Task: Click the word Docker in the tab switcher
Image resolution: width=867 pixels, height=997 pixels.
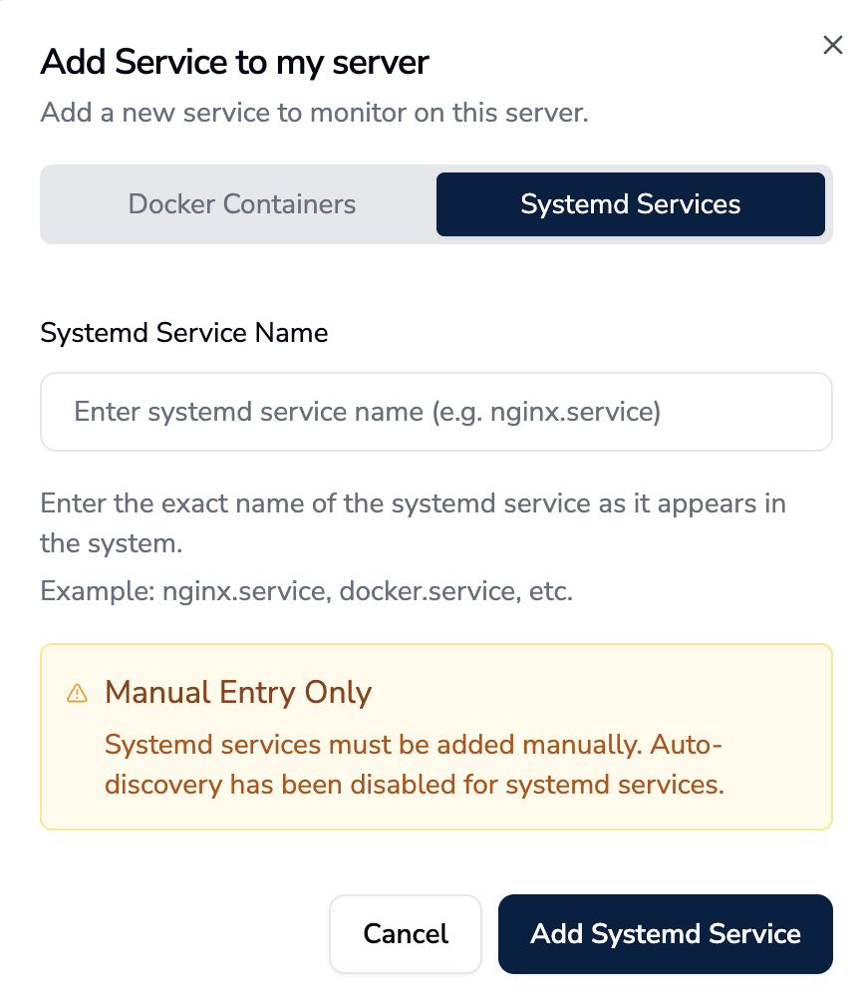Action: point(171,204)
